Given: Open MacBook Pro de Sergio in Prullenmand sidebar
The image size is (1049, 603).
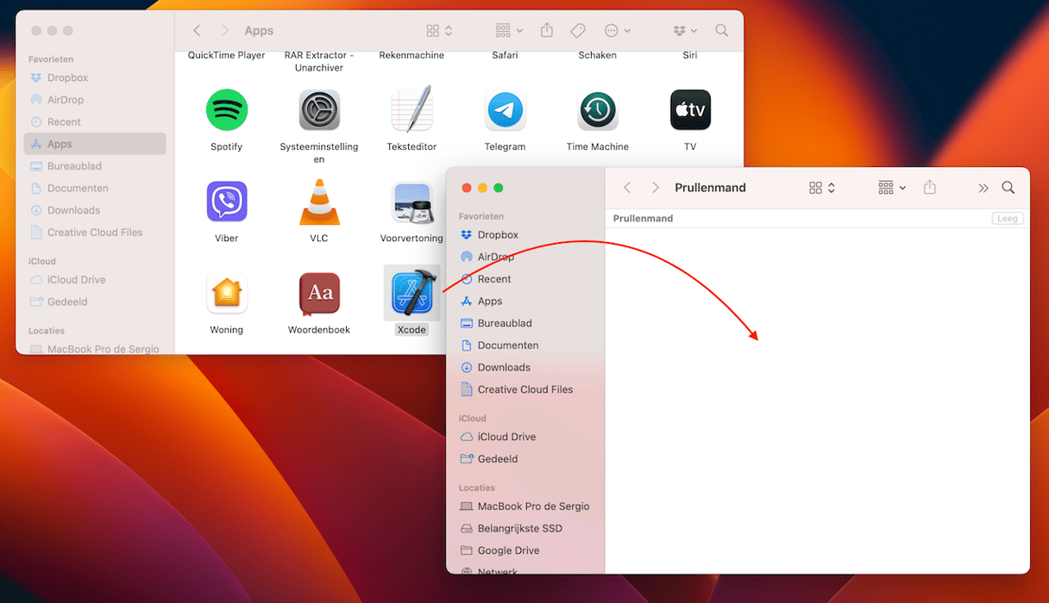Looking at the screenshot, I should 525,507.
